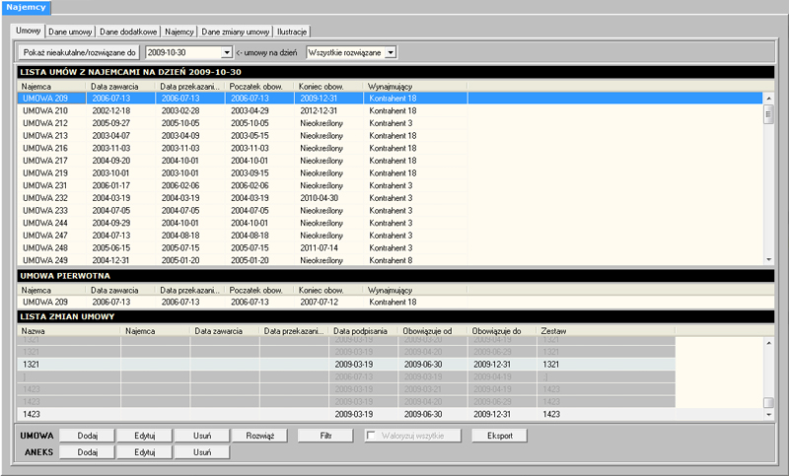Select the UMOWA 212 row
This screenshot has height=476, width=789.
pyautogui.click(x=243, y=123)
